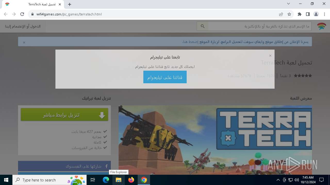Open the tab search dropdown chevron

click(288, 4)
